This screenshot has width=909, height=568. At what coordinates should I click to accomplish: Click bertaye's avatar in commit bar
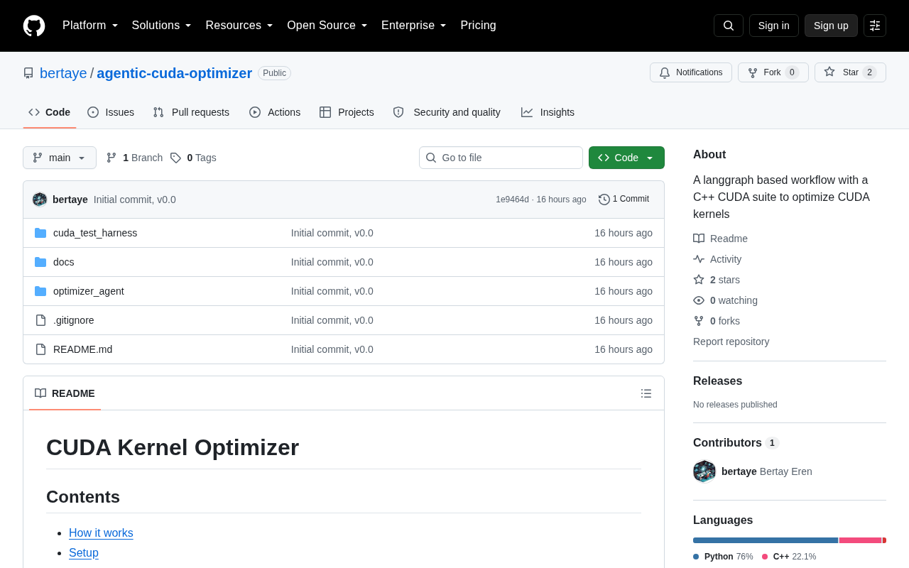click(40, 200)
